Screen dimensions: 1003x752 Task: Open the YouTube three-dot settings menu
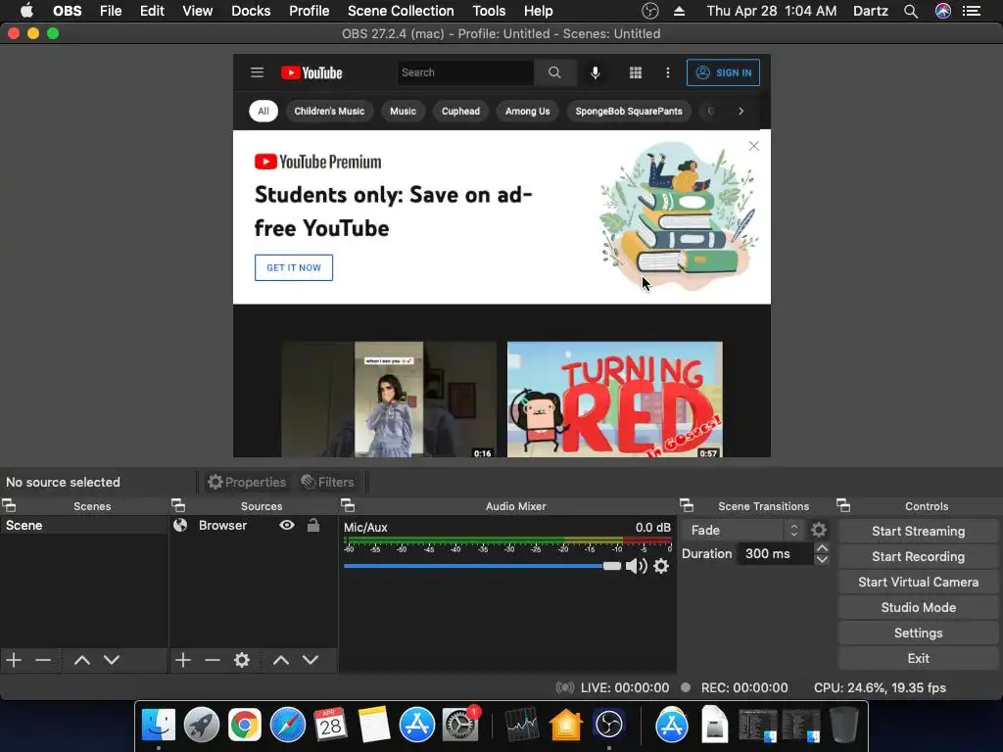668,72
